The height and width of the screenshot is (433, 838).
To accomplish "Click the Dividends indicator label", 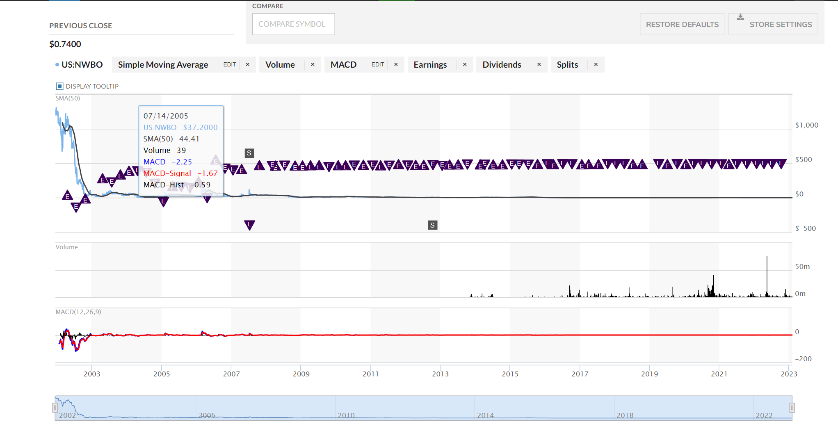I will click(x=502, y=65).
